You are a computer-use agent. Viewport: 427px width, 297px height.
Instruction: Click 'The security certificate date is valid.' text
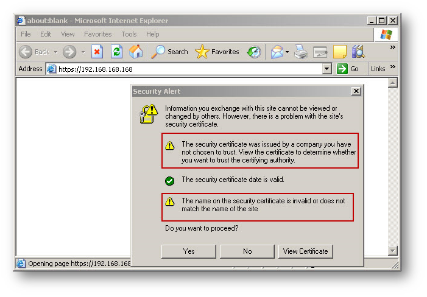[233, 180]
